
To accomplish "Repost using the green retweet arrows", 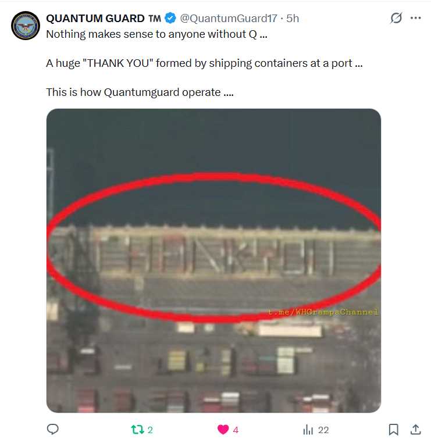I will 137,430.
